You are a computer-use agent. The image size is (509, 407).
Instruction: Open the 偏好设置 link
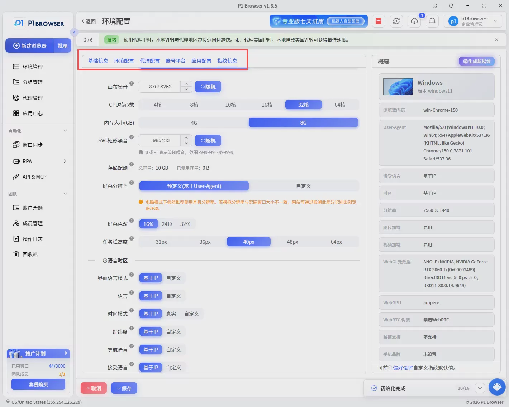[403, 368]
